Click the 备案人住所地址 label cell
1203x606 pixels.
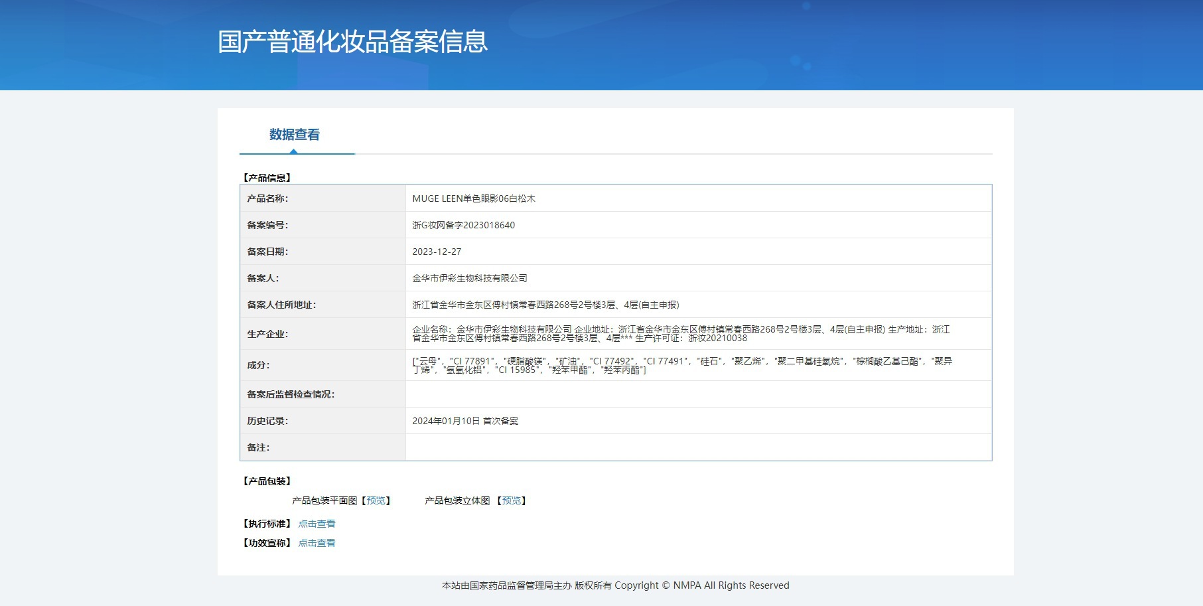(x=323, y=305)
